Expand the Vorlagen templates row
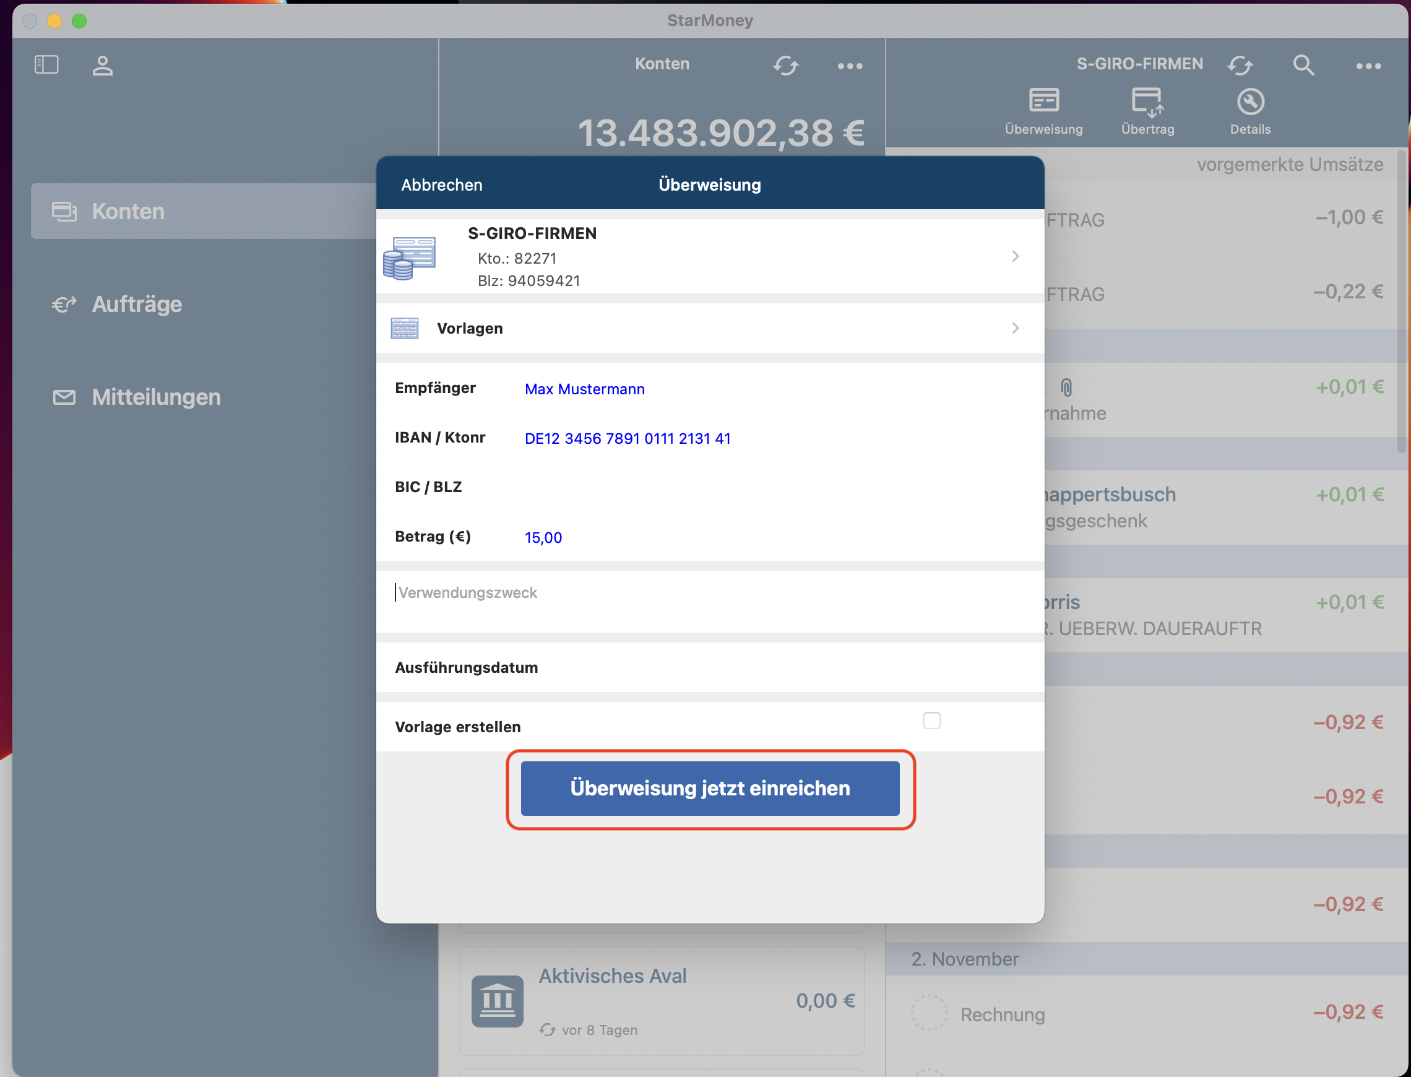 click(x=1015, y=328)
